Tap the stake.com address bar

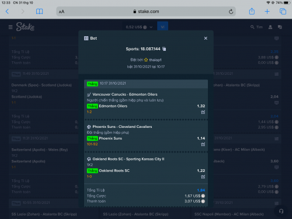pyautogui.click(x=146, y=12)
